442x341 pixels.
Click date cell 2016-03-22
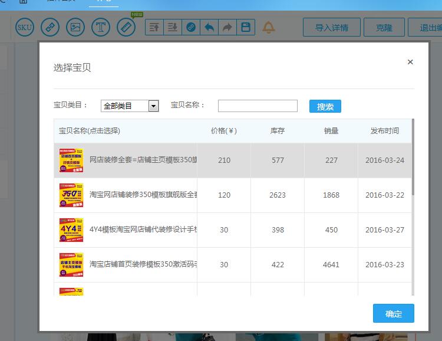coord(385,195)
